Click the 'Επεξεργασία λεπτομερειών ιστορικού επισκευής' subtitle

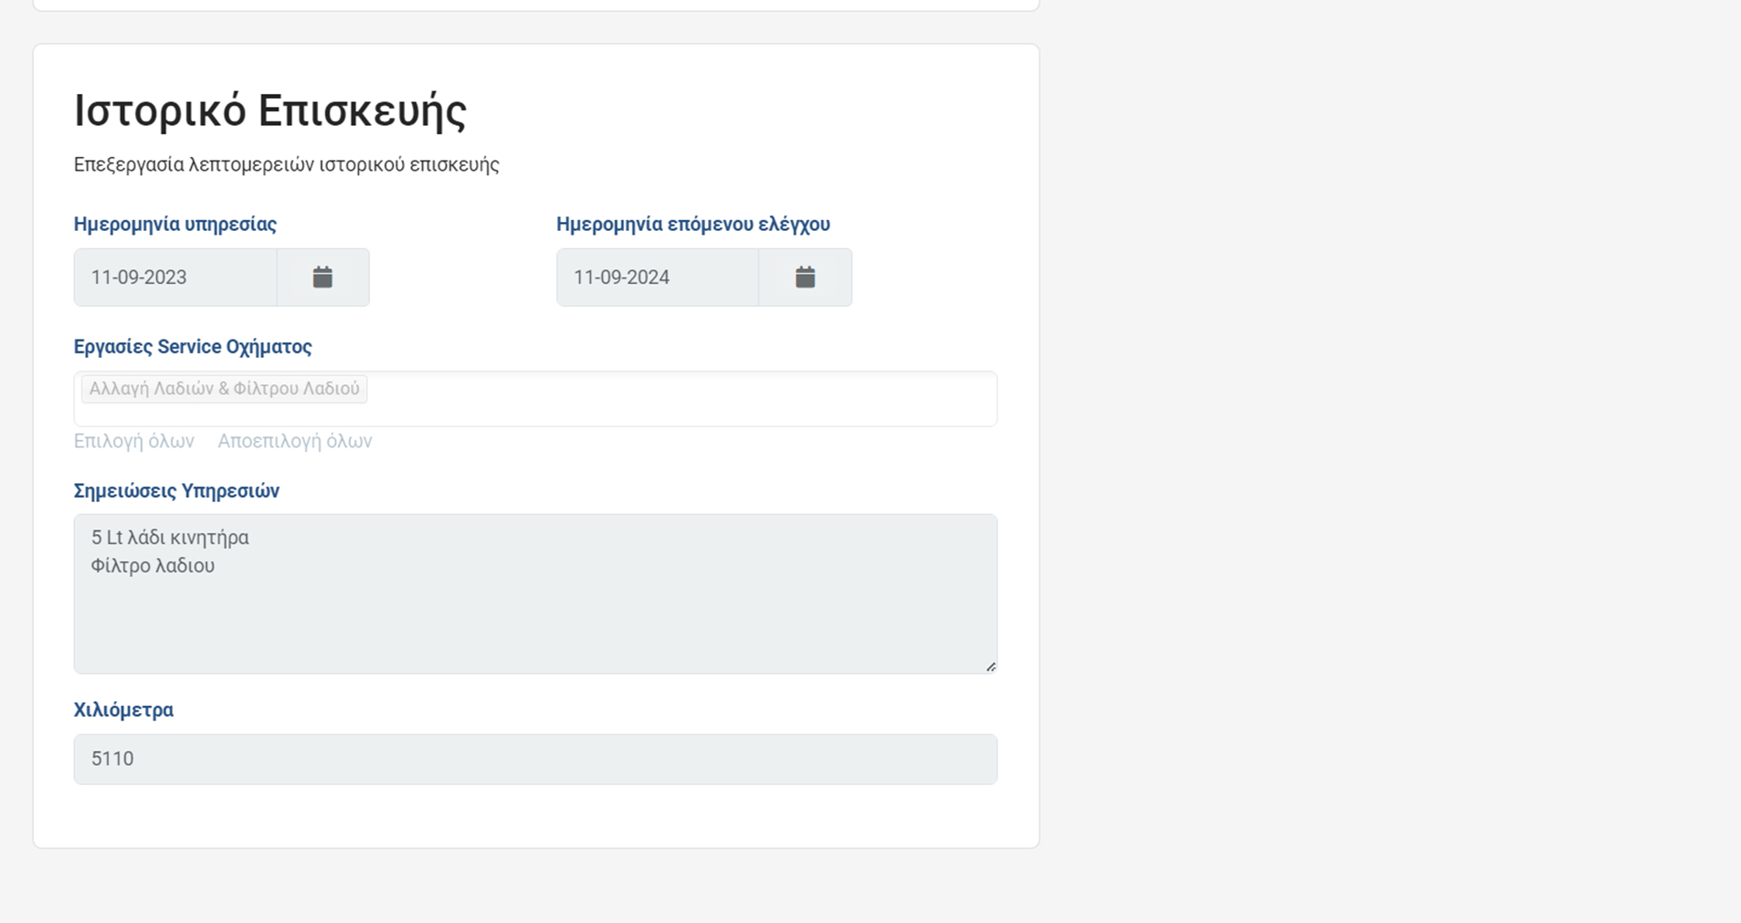[x=286, y=165]
